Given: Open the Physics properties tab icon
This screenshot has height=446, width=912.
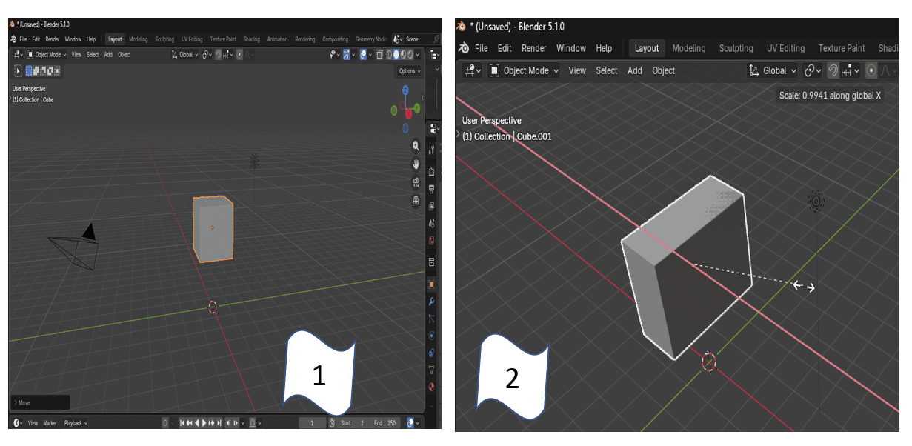Looking at the screenshot, I should (432, 335).
